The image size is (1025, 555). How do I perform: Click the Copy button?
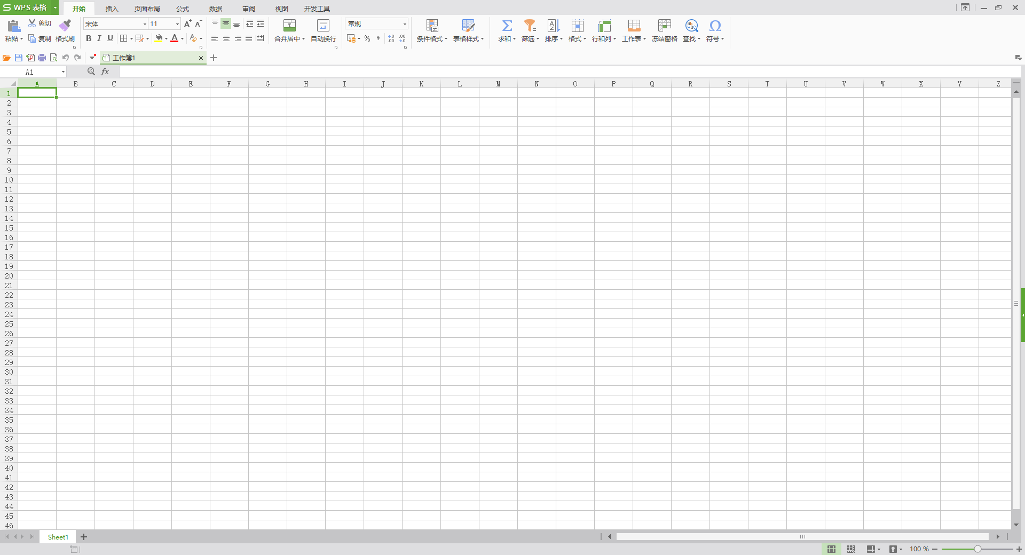[x=40, y=38]
